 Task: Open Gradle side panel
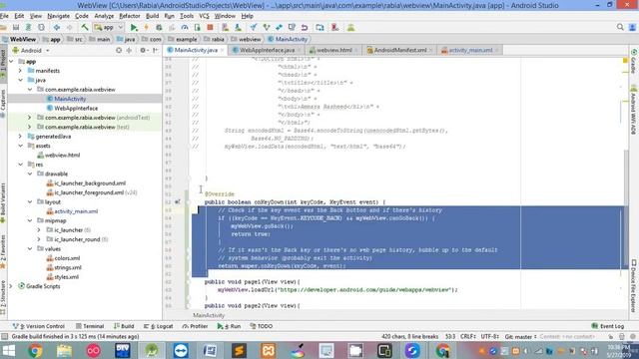tap(634, 61)
